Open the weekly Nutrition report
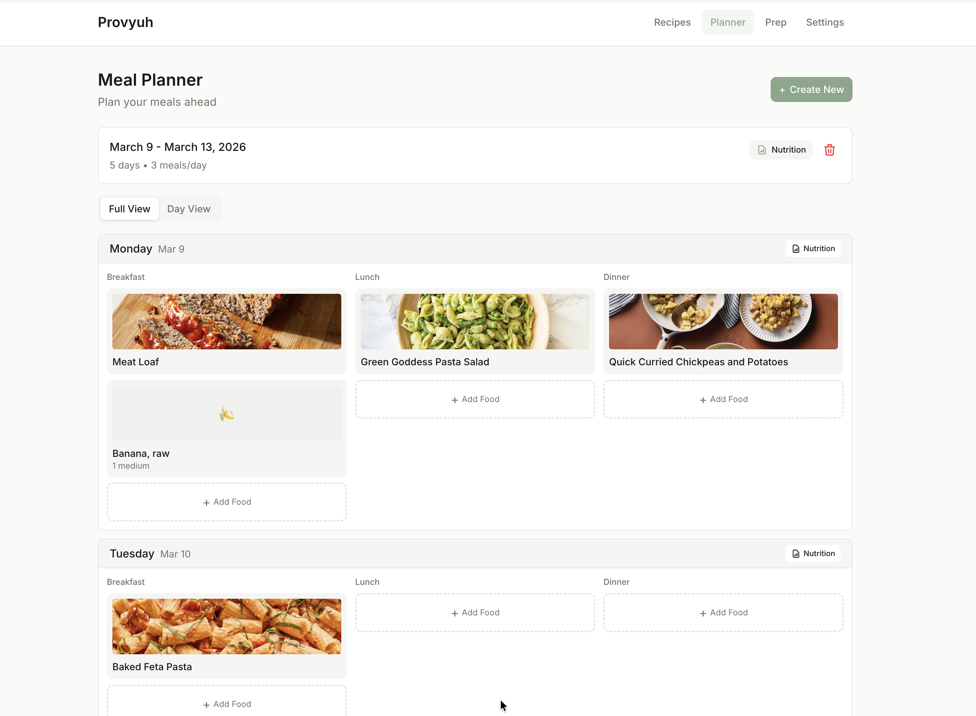 (781, 150)
